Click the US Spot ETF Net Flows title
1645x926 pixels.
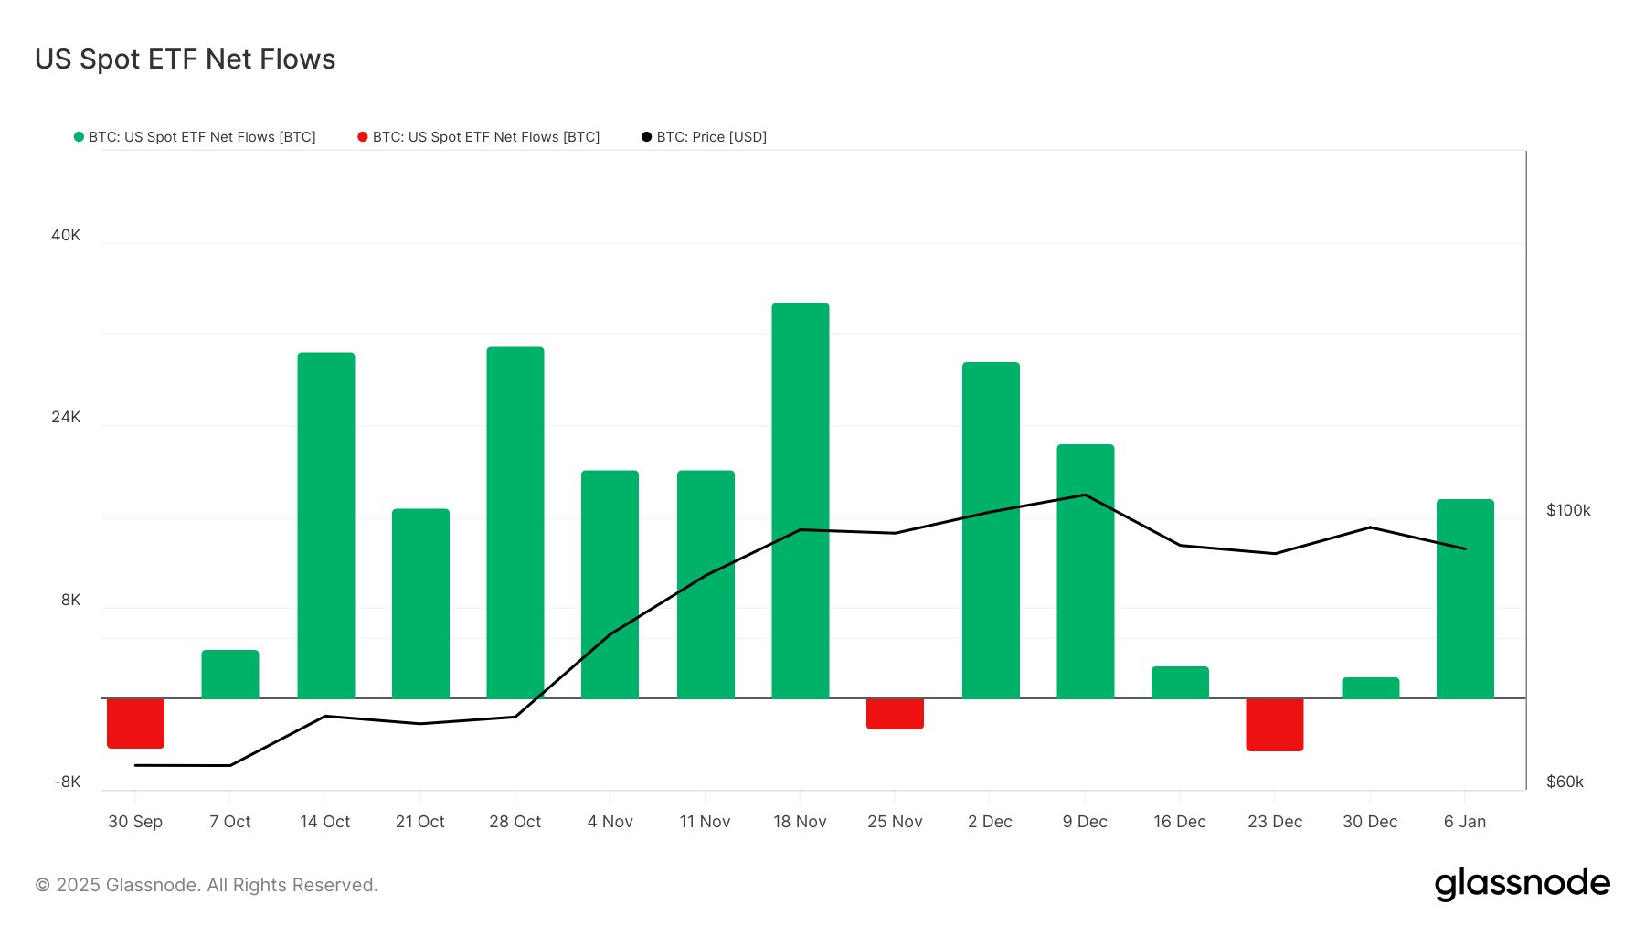[x=186, y=59]
